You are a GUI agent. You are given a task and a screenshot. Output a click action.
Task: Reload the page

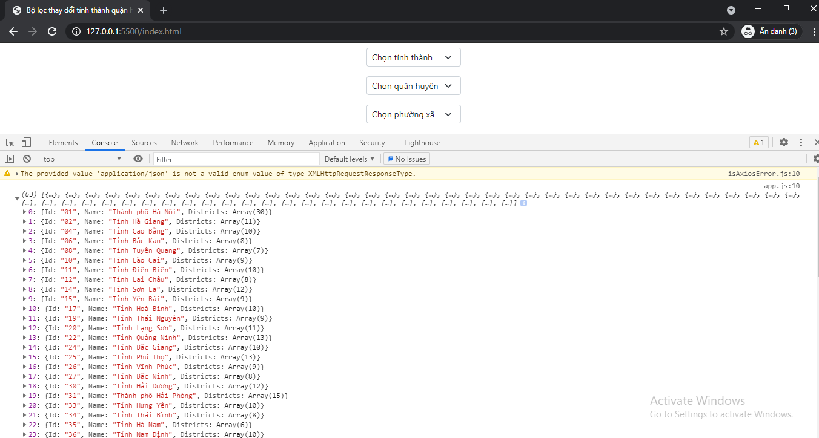point(51,31)
